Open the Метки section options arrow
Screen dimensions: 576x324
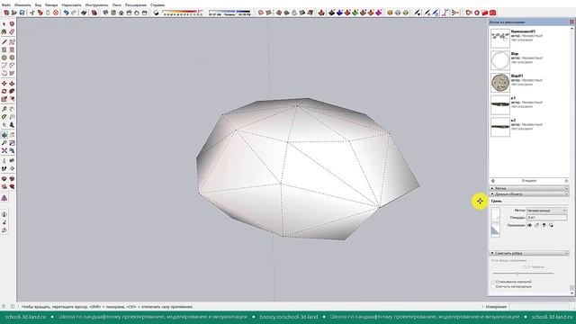coord(566,188)
